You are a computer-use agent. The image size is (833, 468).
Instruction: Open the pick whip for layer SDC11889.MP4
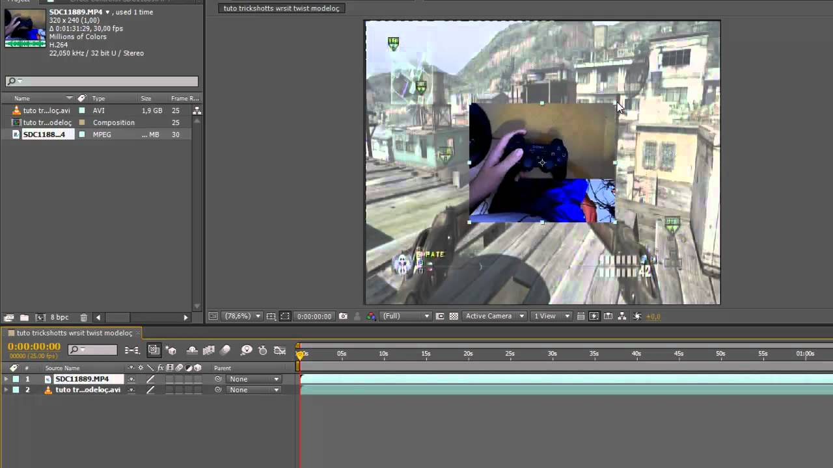point(218,379)
